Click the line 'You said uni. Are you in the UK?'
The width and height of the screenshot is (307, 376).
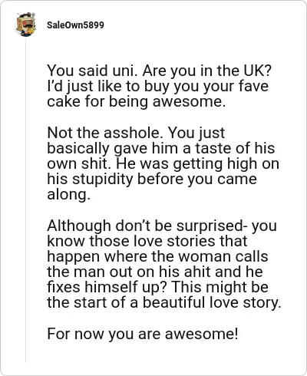159,71
